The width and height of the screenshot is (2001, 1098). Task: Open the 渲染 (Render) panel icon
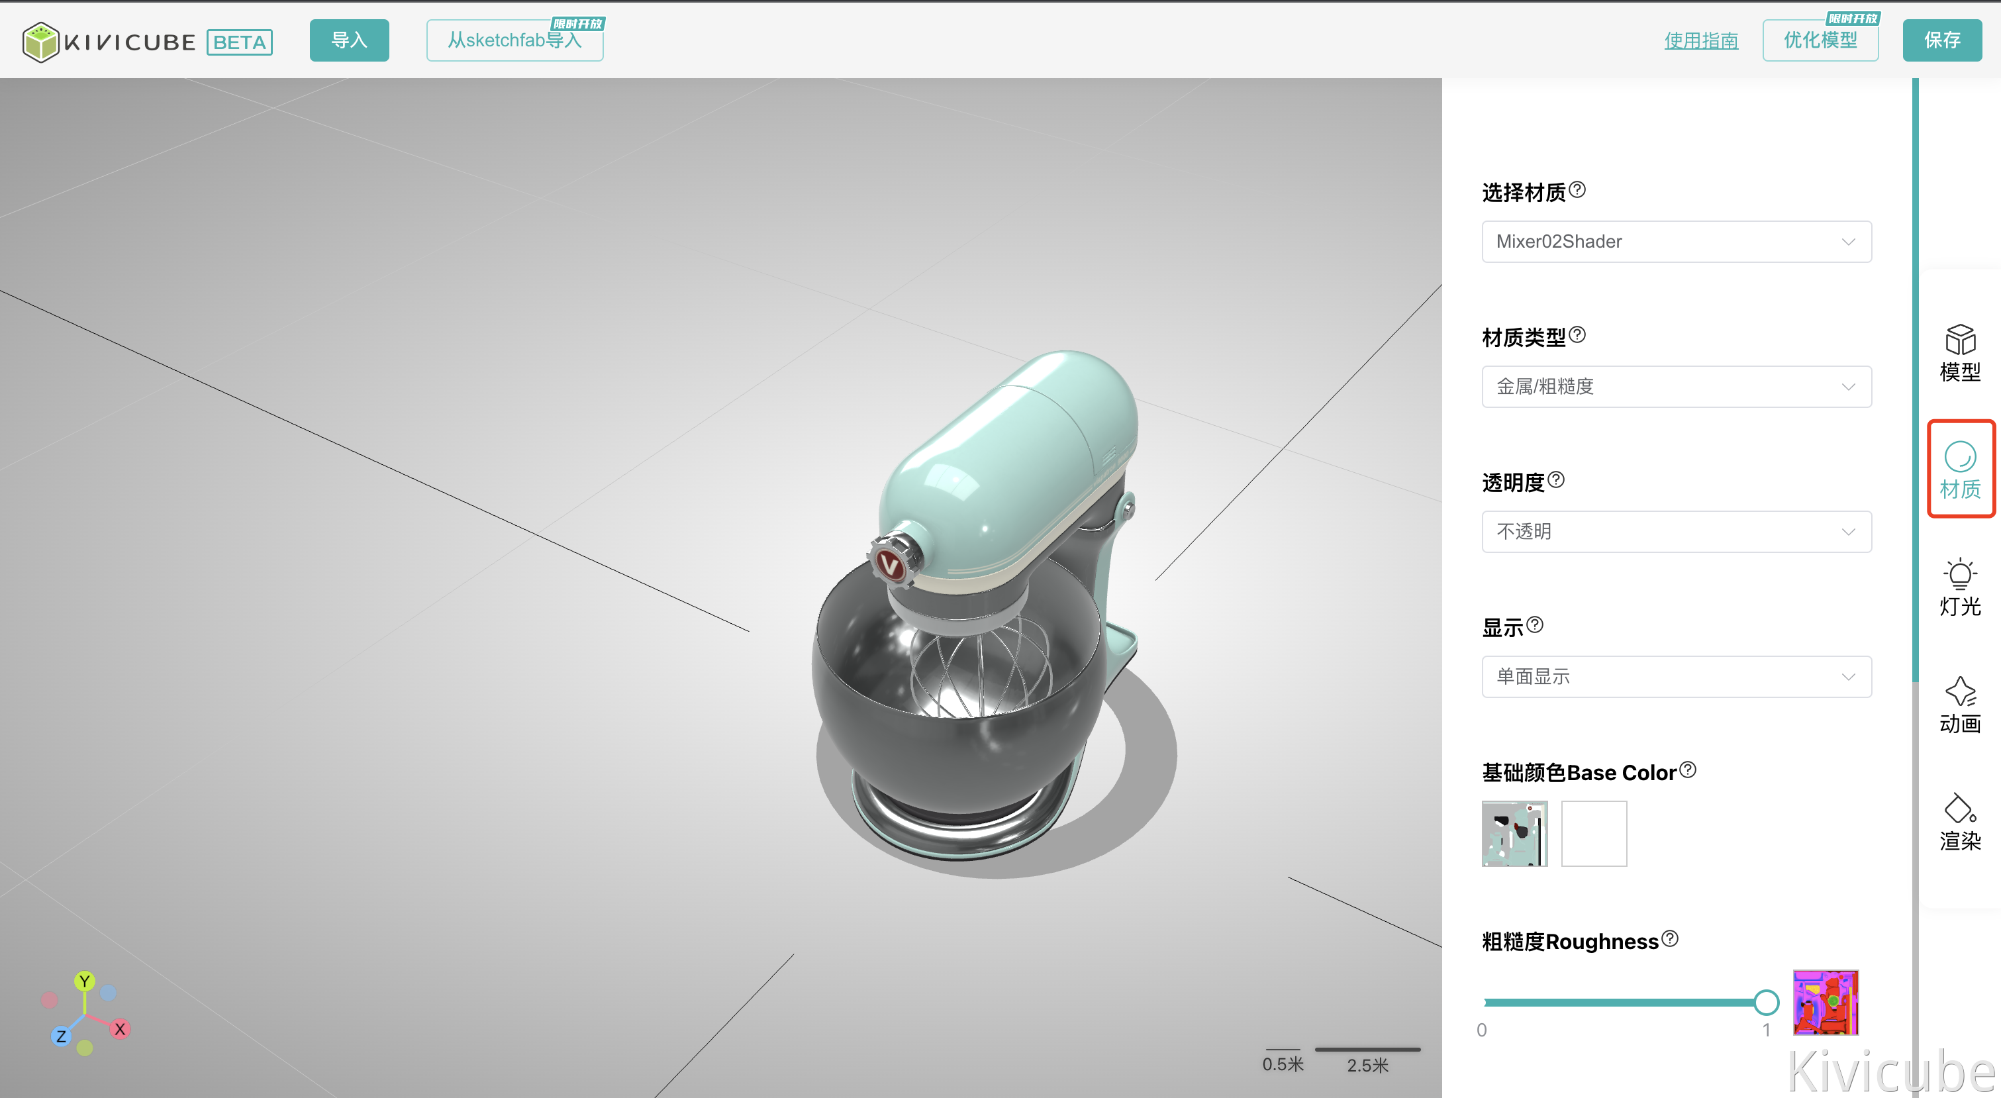coord(1959,821)
